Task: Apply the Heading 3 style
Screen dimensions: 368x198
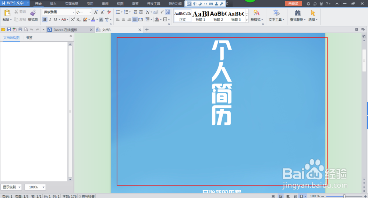Action: click(236, 16)
